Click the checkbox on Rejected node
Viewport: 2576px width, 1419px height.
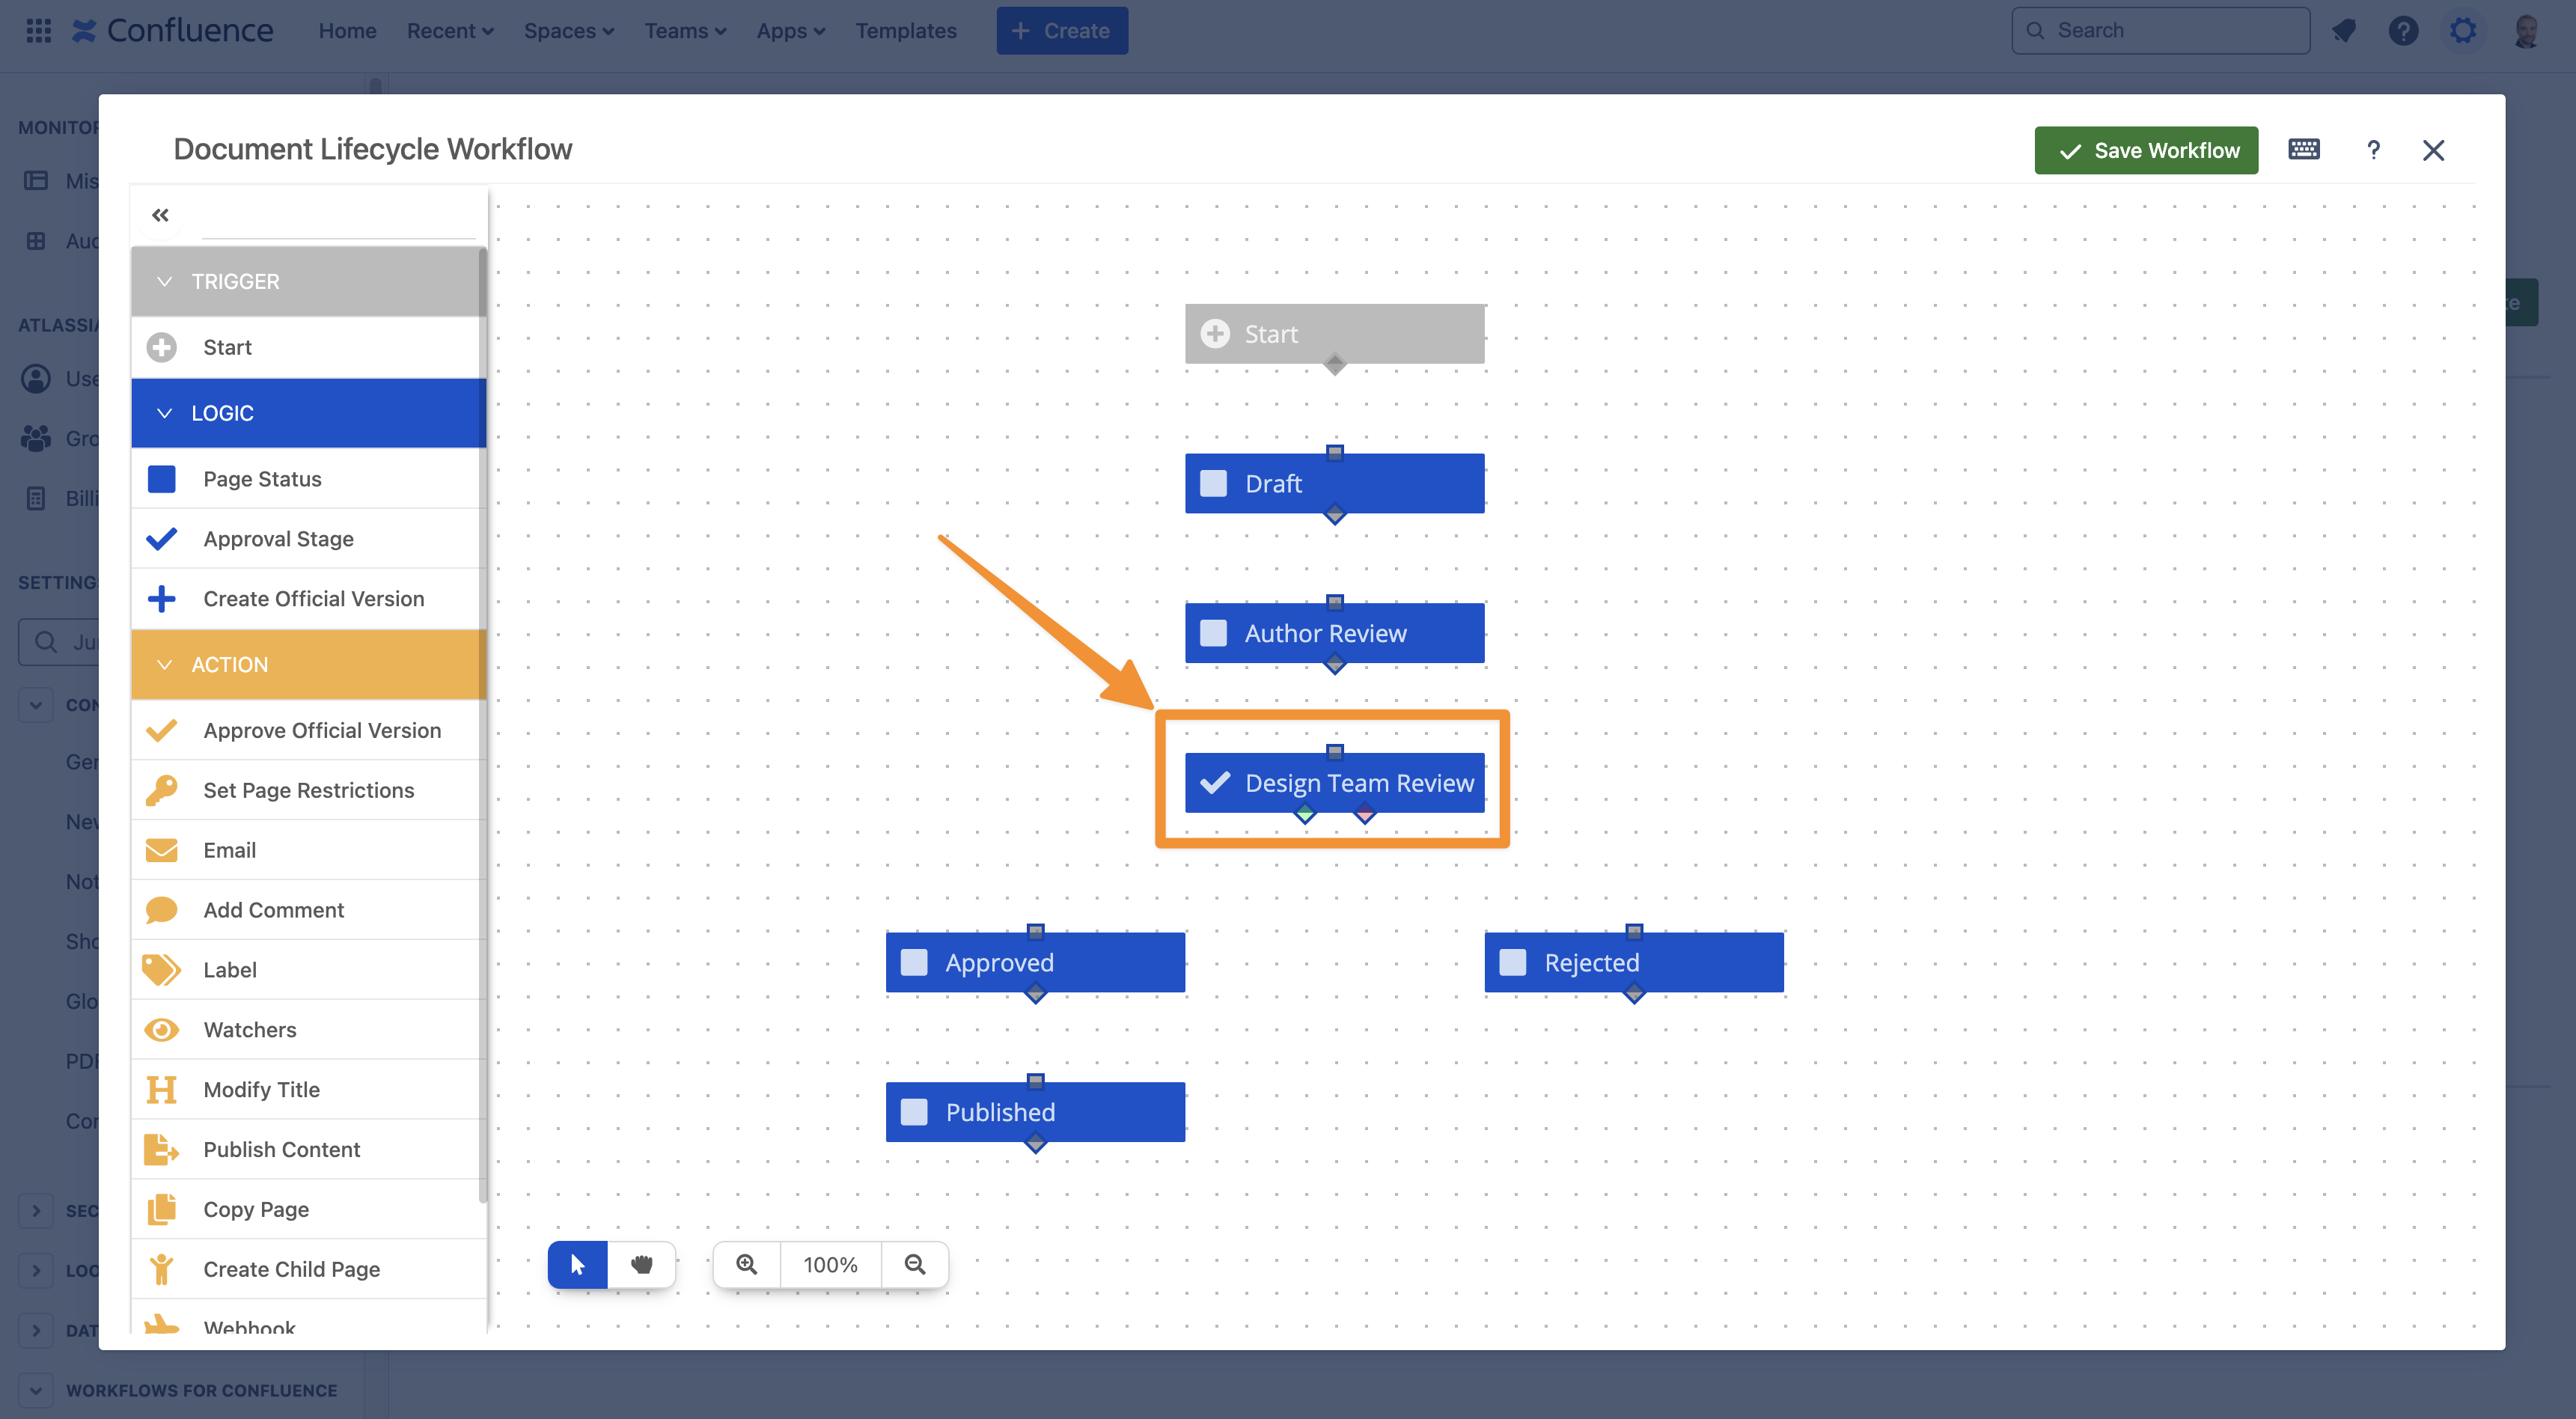coord(1513,962)
